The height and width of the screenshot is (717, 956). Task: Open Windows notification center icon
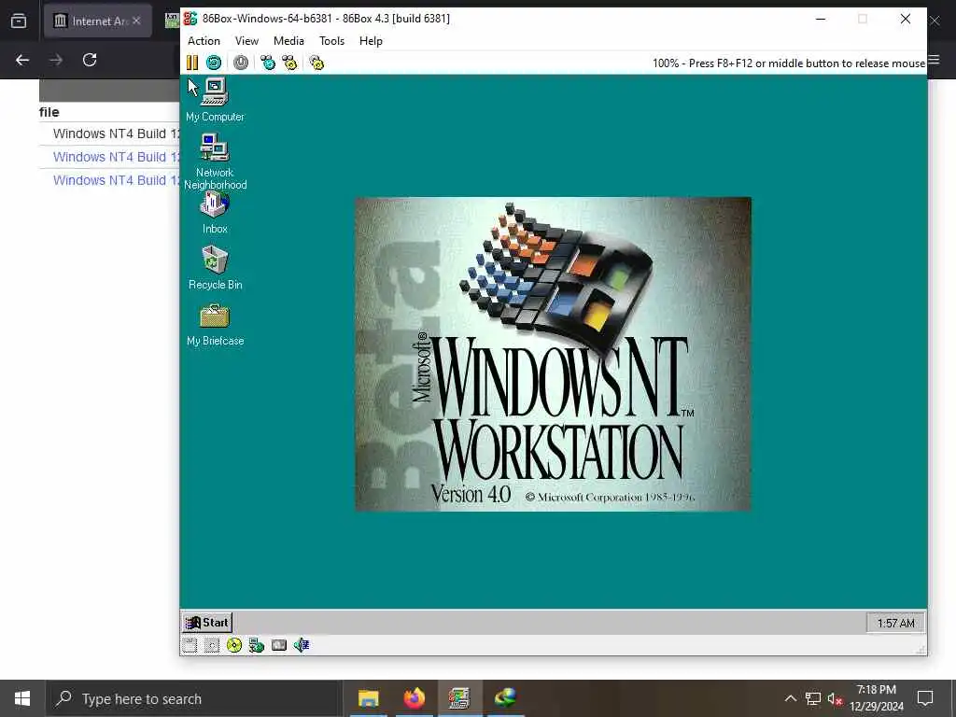click(x=925, y=698)
